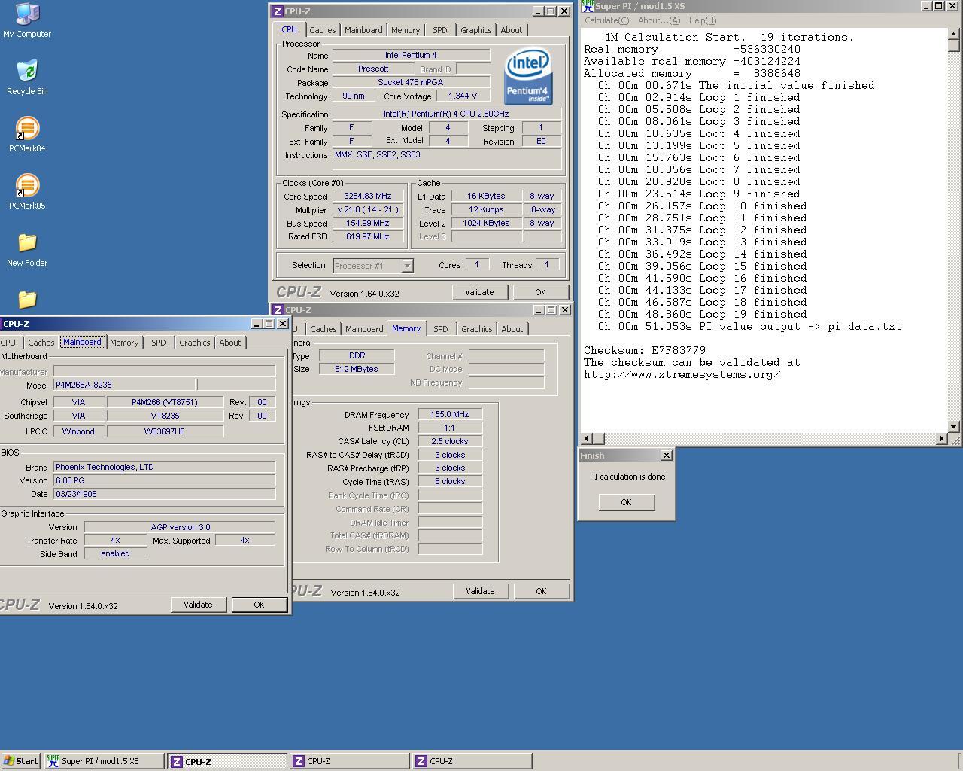Image resolution: width=963 pixels, height=771 pixels.
Task: Open the My Computer desktop icon
Action: pyautogui.click(x=27, y=20)
